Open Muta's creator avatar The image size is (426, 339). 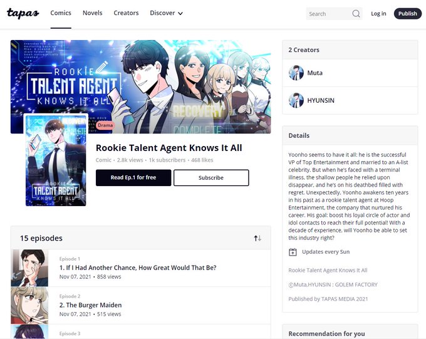pyautogui.click(x=296, y=73)
